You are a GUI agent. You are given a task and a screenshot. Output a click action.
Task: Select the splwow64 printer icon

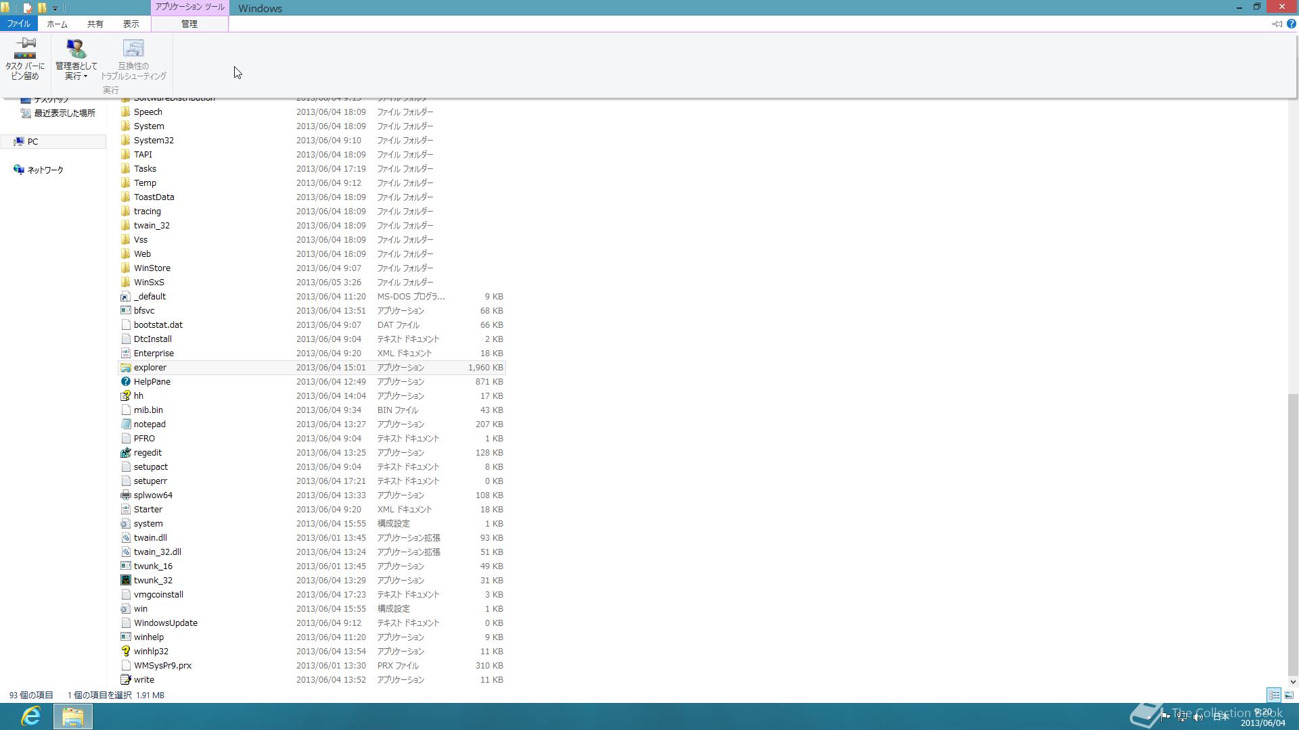tap(125, 495)
